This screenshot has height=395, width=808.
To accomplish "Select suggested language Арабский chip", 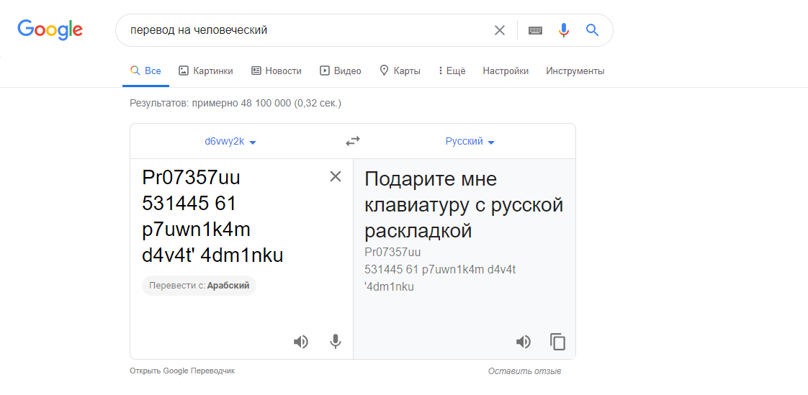I will coord(199,286).
